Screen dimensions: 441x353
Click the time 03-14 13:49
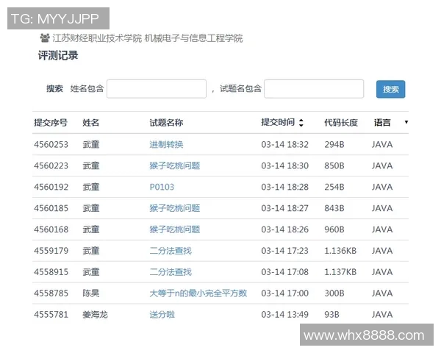(x=284, y=315)
